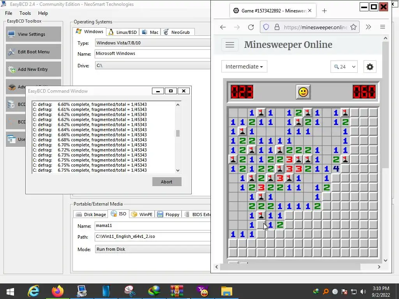Bookmark this page with the star icon
The image size is (399, 299).
tap(353, 27)
